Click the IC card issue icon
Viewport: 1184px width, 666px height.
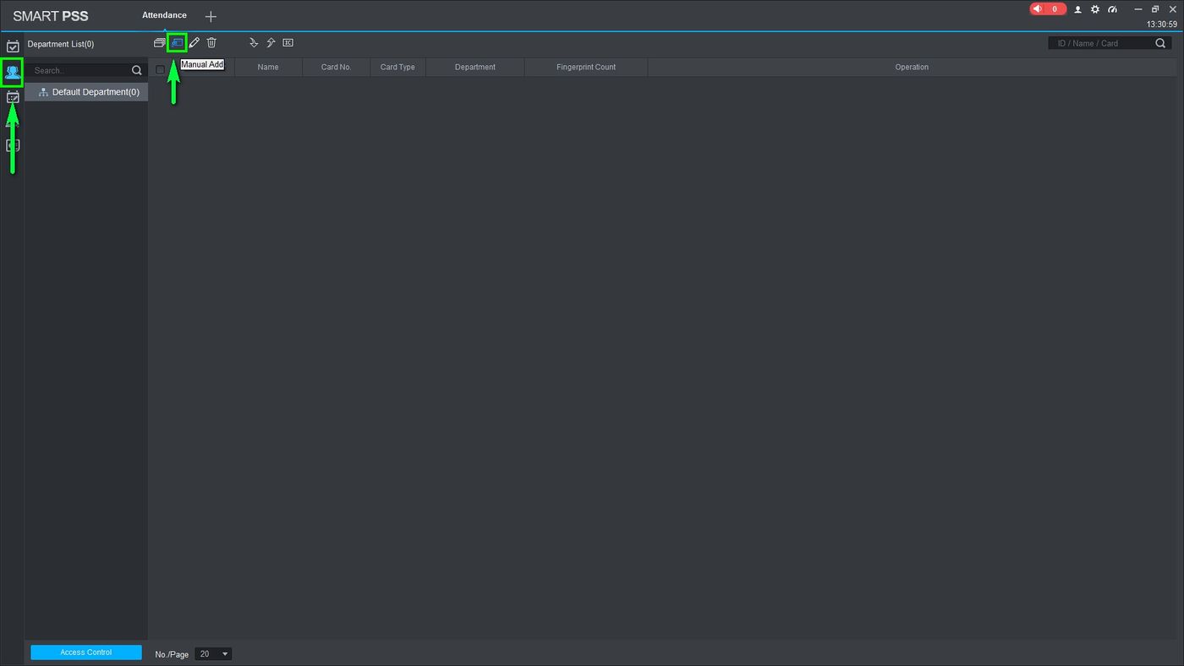click(288, 42)
